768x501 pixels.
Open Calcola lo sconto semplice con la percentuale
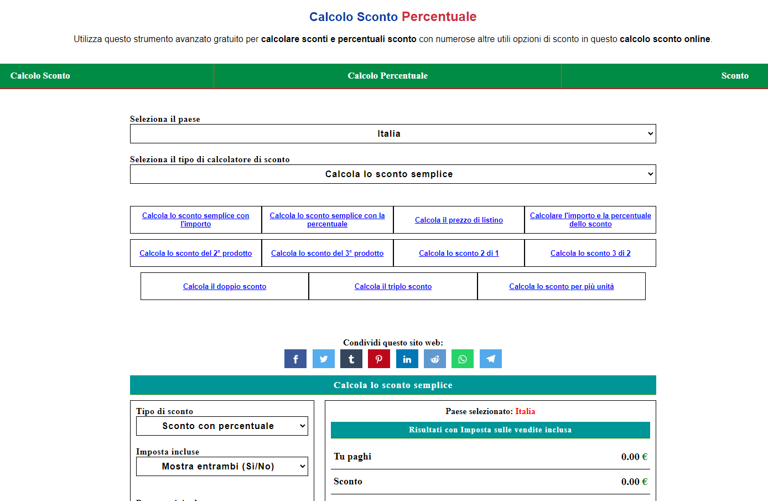click(x=328, y=220)
